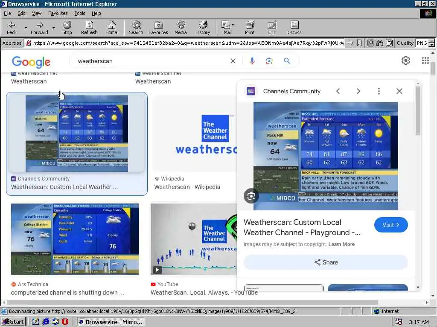Go back with the Back toolbar button
Screen dimensions: 437x327
(12, 28)
